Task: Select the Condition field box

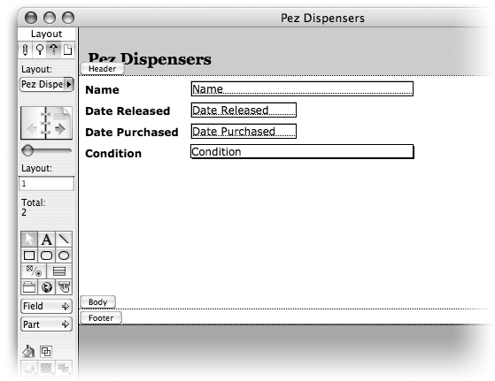Action: click(302, 151)
